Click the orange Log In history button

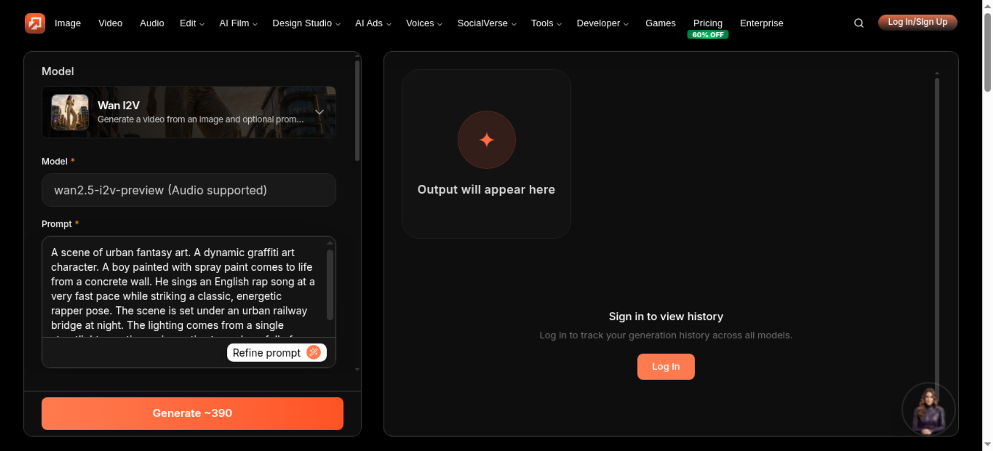(666, 367)
